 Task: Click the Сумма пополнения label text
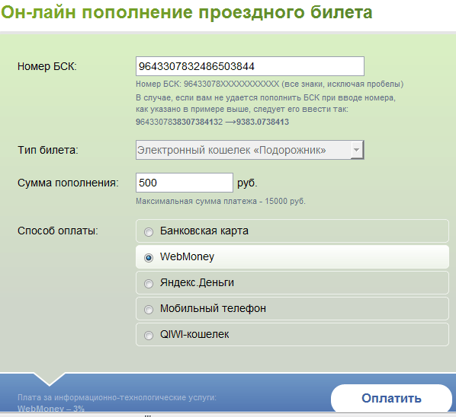[68, 183]
